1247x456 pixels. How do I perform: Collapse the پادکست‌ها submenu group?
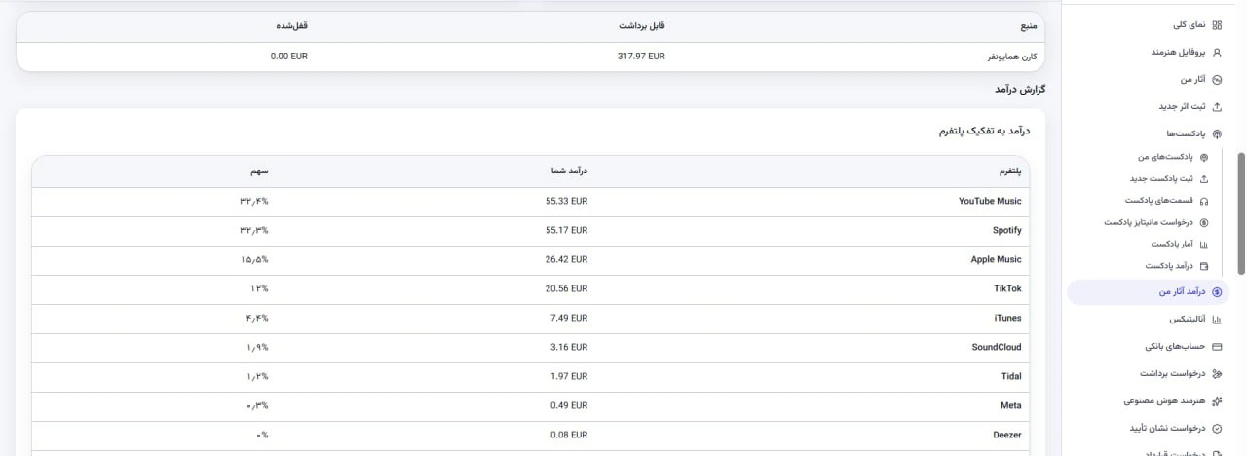click(1186, 133)
